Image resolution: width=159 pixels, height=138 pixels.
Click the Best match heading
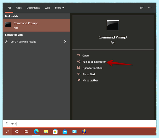12,16
